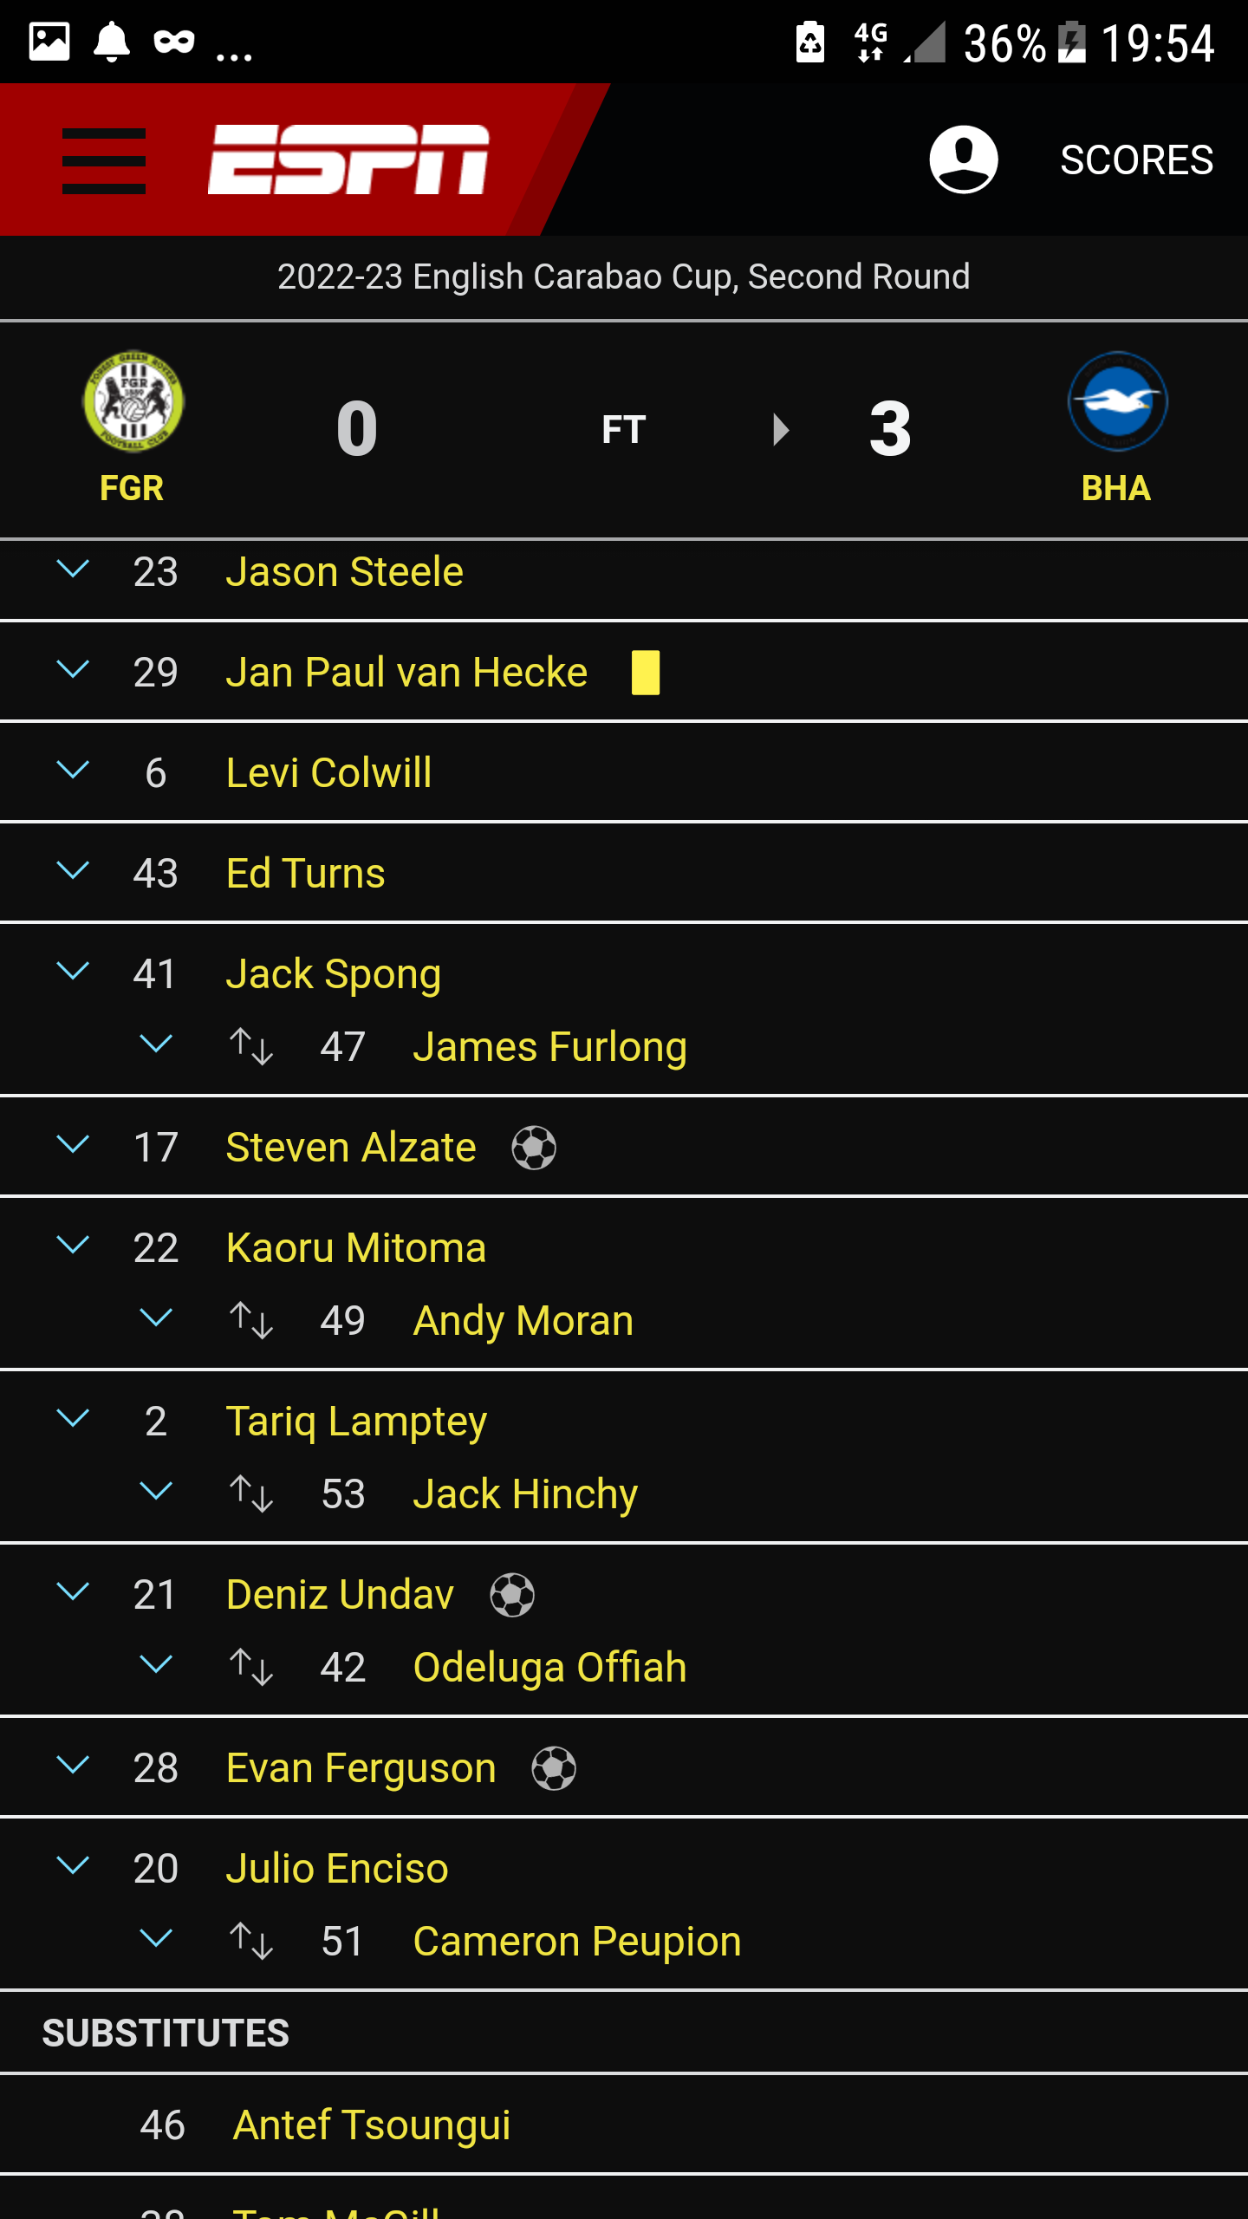The width and height of the screenshot is (1248, 2219).
Task: Tap yellow card next to van Hecke
Action: pyautogui.click(x=646, y=673)
